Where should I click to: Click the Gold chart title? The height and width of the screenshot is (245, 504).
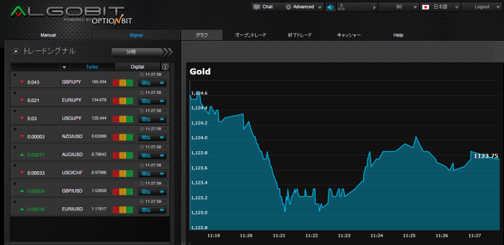[200, 71]
